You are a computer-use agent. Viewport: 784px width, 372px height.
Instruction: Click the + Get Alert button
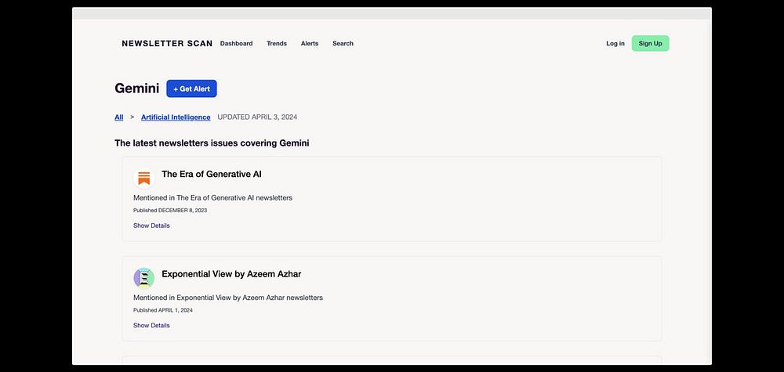pyautogui.click(x=191, y=88)
